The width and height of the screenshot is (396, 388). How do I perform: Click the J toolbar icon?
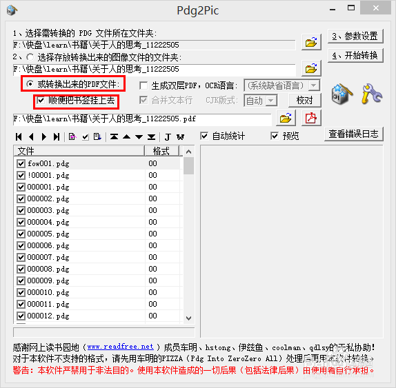(x=168, y=137)
